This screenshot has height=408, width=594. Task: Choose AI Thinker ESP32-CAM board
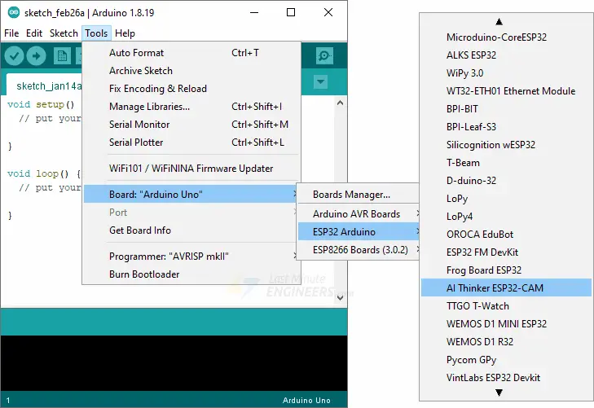pyautogui.click(x=506, y=287)
